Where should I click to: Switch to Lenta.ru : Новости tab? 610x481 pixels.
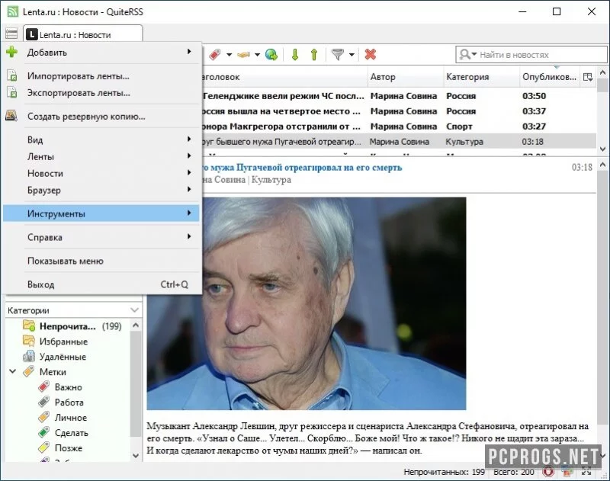pos(83,34)
